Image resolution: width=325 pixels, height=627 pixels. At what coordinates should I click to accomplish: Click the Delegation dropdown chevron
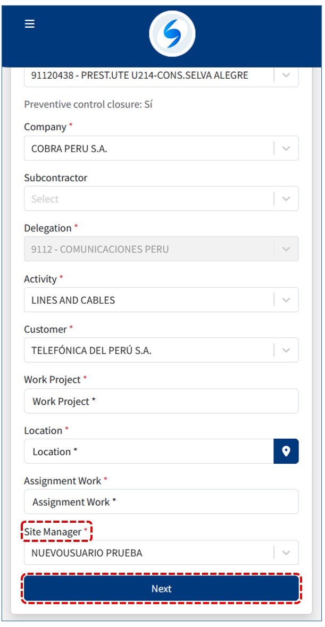pos(286,249)
